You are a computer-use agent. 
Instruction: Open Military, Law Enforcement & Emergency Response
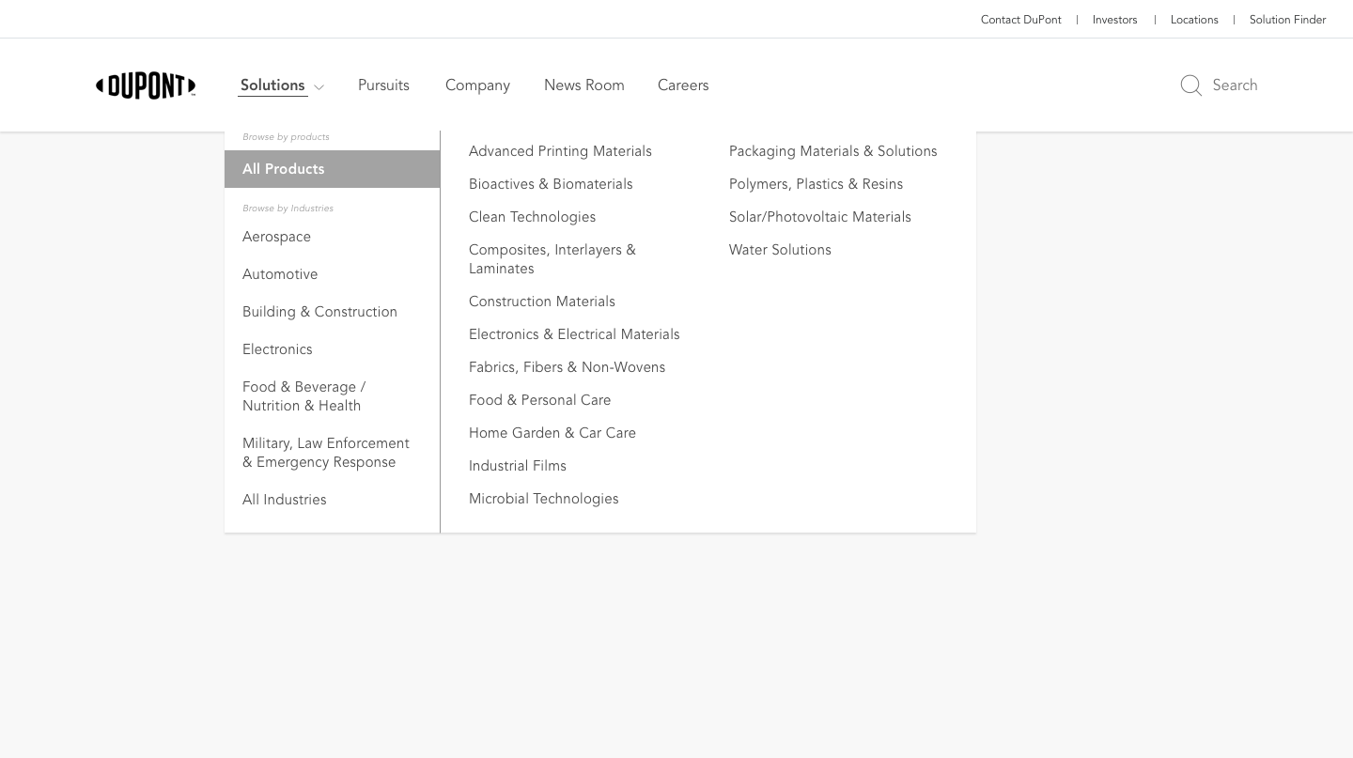tap(326, 453)
